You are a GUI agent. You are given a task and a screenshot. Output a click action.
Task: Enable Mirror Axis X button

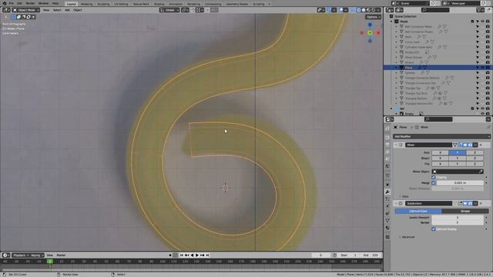(440, 152)
